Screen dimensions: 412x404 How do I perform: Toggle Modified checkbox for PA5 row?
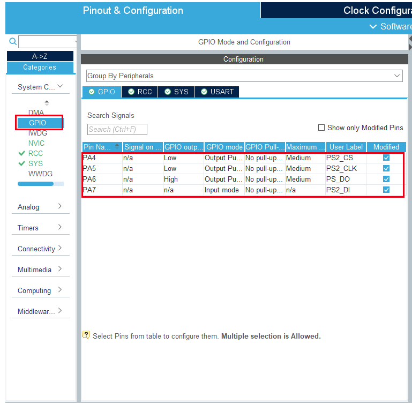coord(386,168)
